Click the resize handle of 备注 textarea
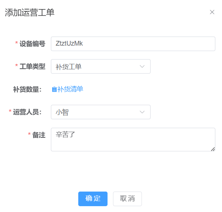 coord(213,149)
